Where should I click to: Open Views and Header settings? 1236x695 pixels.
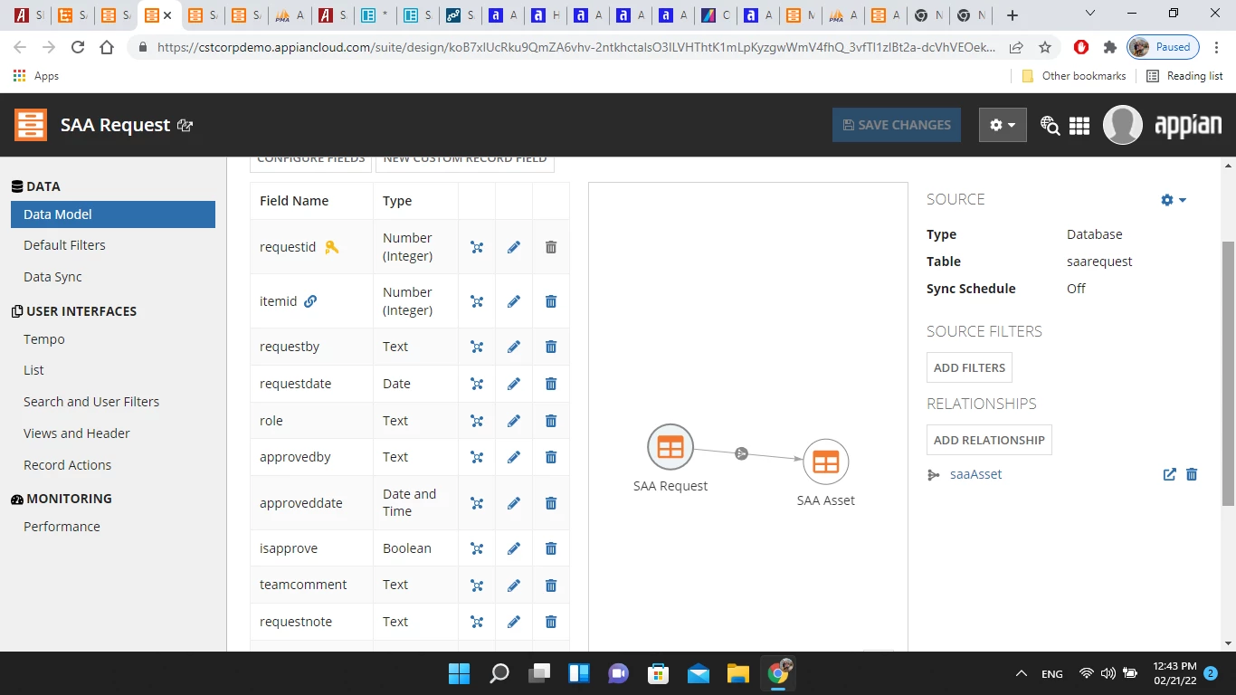point(77,433)
